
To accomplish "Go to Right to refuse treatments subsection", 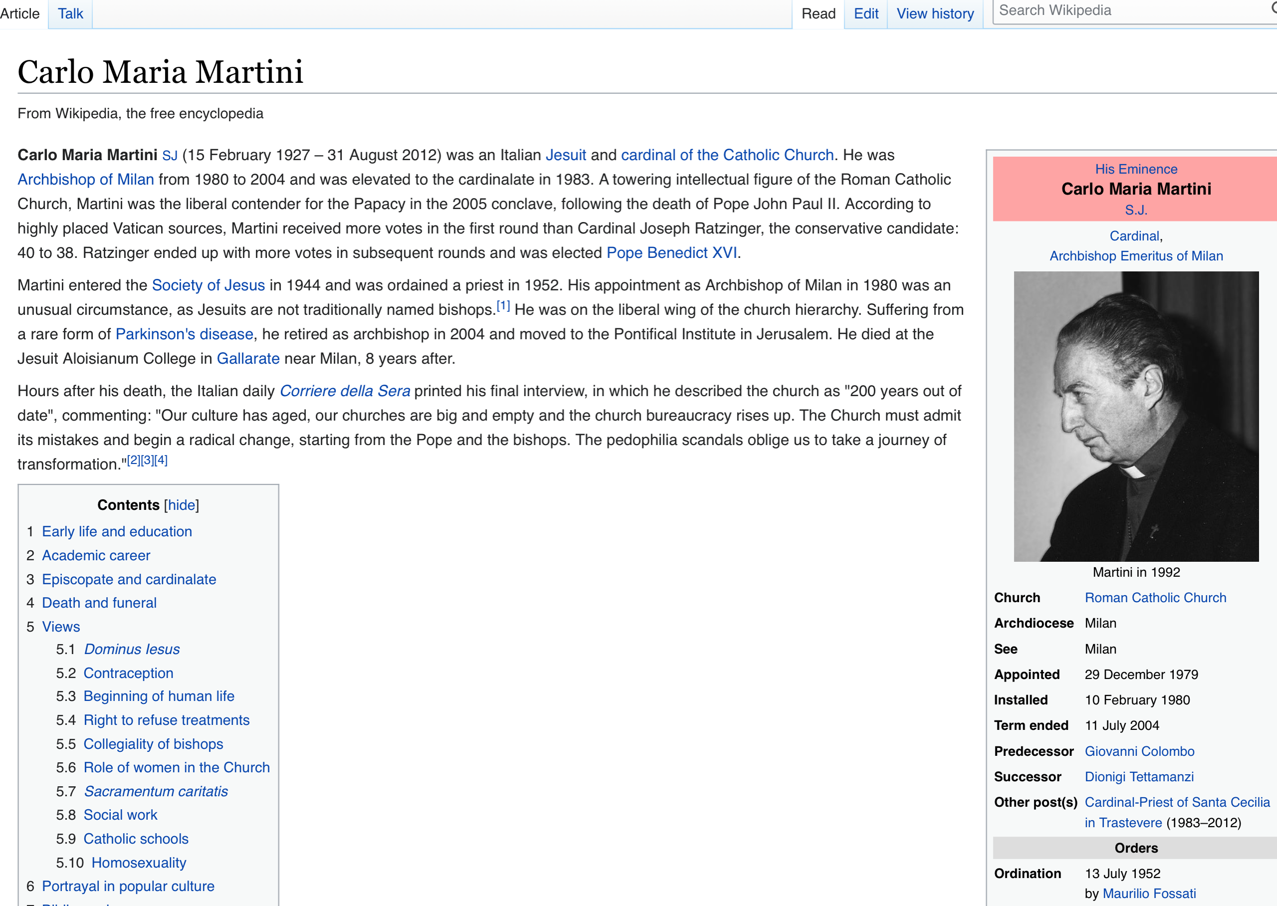I will pos(166,720).
